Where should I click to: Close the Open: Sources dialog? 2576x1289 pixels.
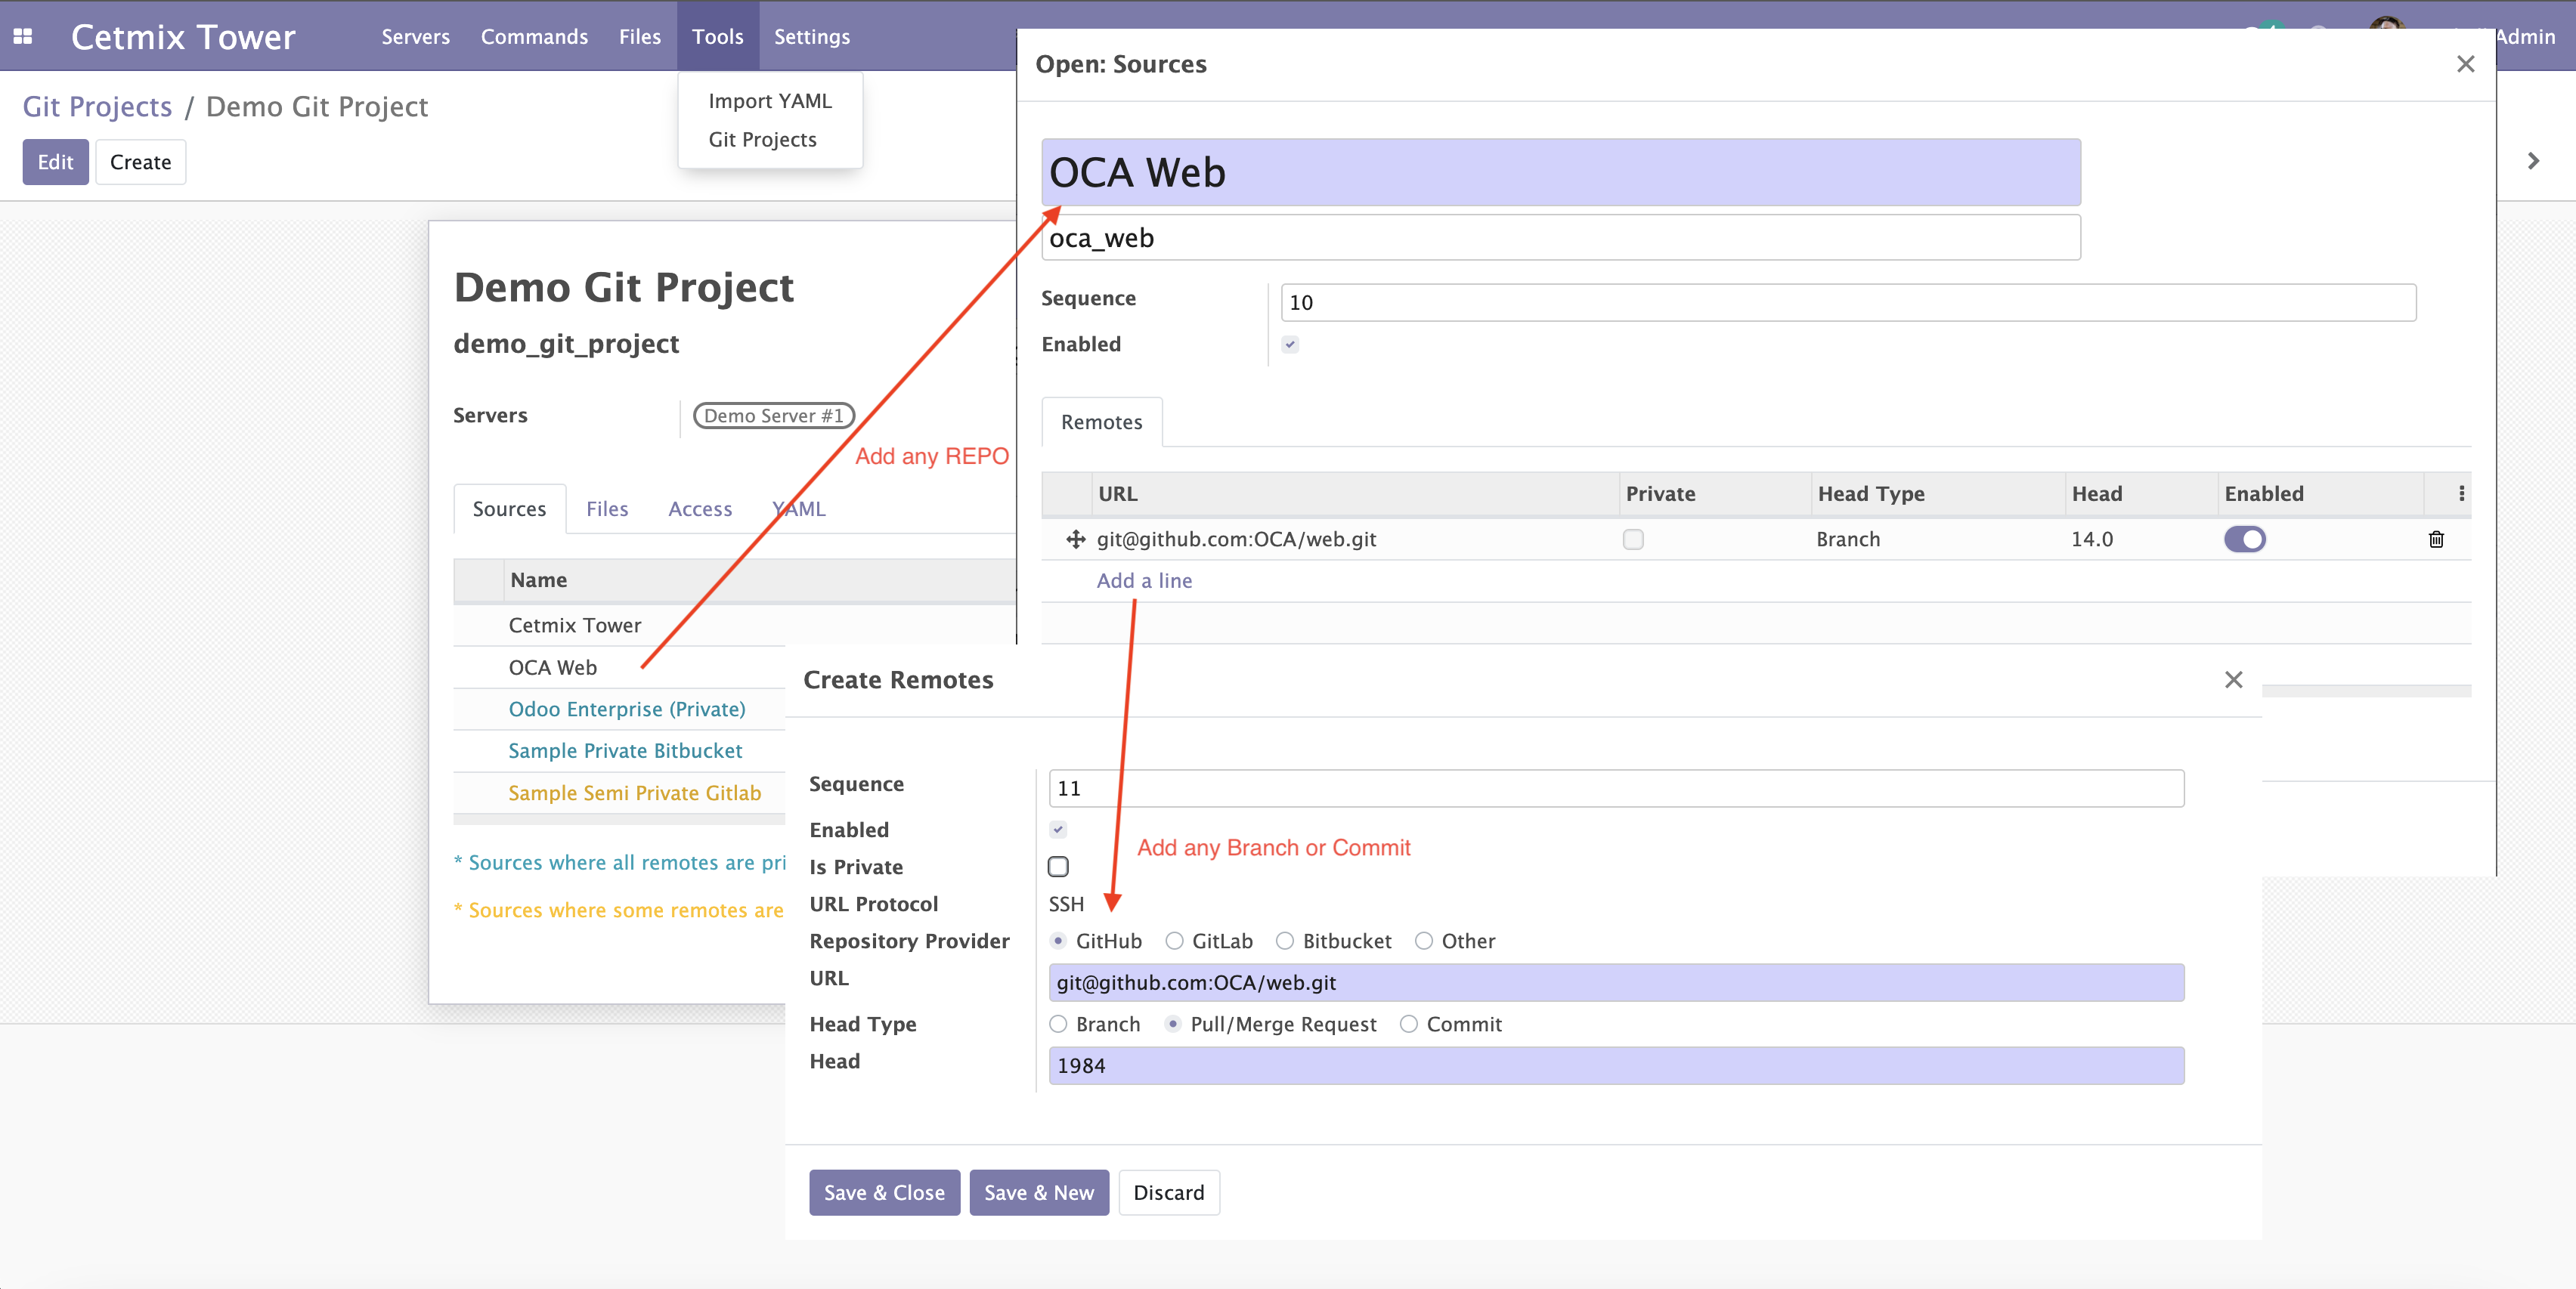coord(2465,64)
